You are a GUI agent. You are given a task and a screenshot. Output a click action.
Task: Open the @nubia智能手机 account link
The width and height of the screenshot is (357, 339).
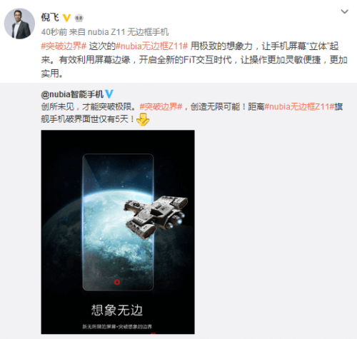(72, 94)
